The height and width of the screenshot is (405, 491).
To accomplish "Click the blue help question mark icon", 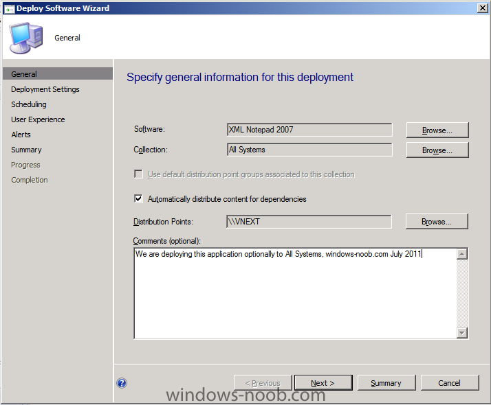I will (122, 383).
